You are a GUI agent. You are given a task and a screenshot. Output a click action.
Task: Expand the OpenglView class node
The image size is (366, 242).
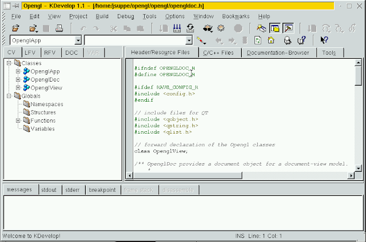coord(18,87)
